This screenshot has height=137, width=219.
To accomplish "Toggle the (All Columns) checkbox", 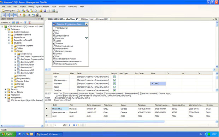I will [54, 28].
